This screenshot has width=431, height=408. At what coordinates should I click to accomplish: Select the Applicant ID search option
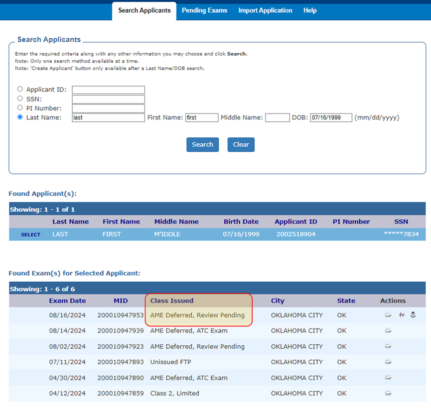pyautogui.click(x=20, y=89)
